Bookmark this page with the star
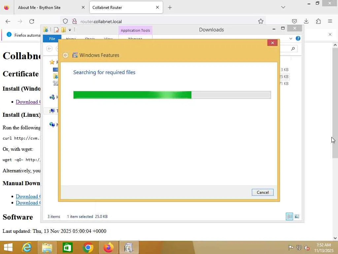The height and width of the screenshot is (254, 338). [261, 21]
